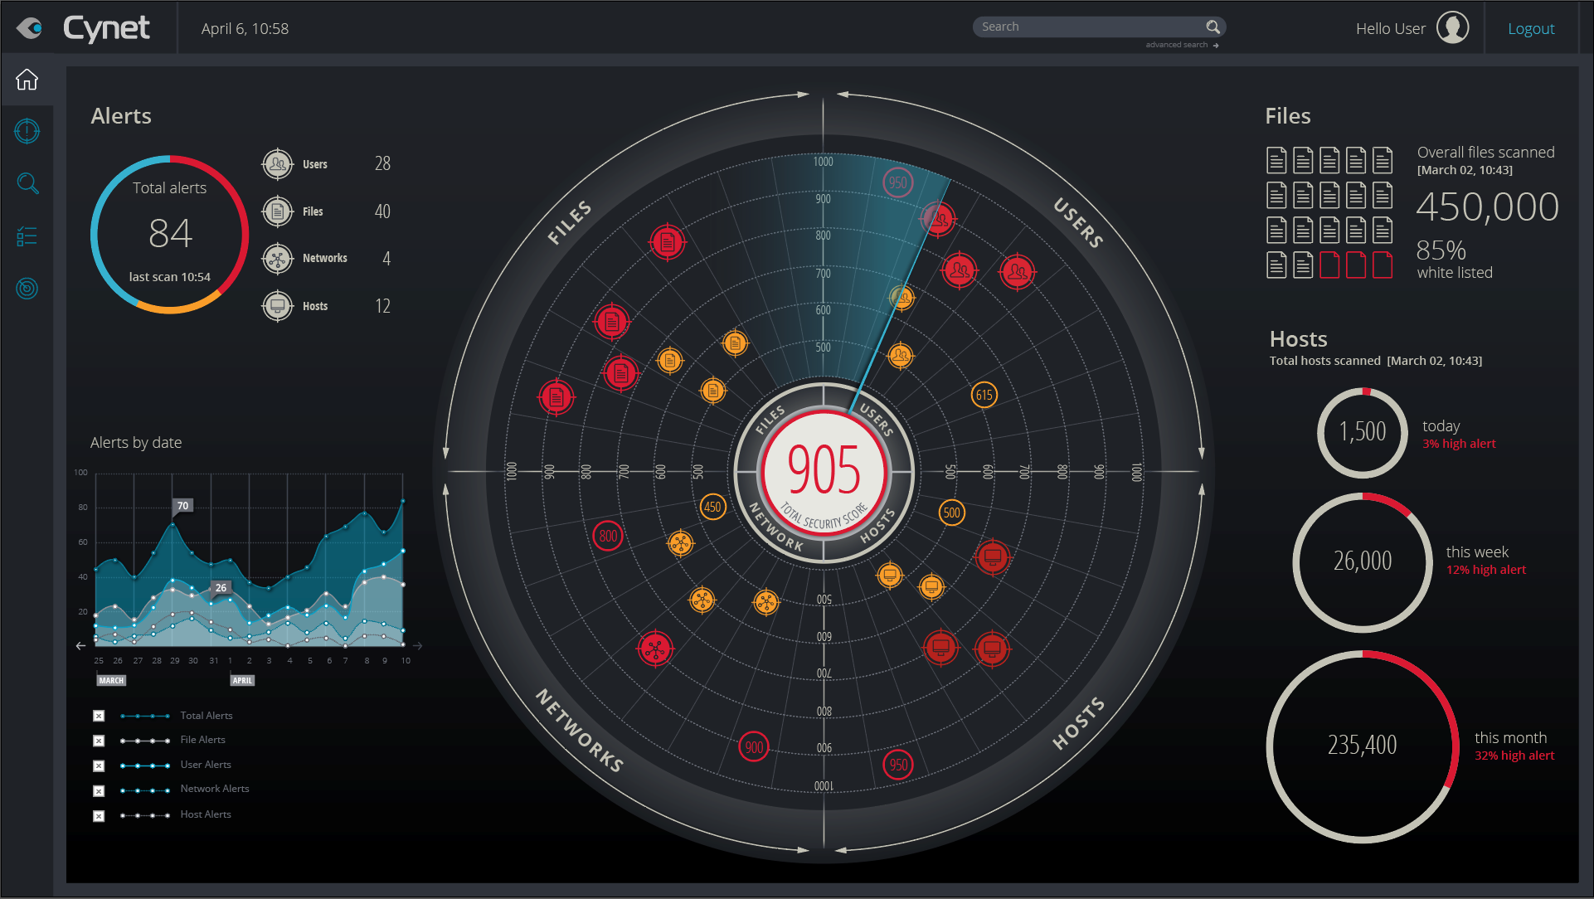Hide Host Alerts from the Alerts by date chart
1594x899 pixels.
click(x=99, y=814)
